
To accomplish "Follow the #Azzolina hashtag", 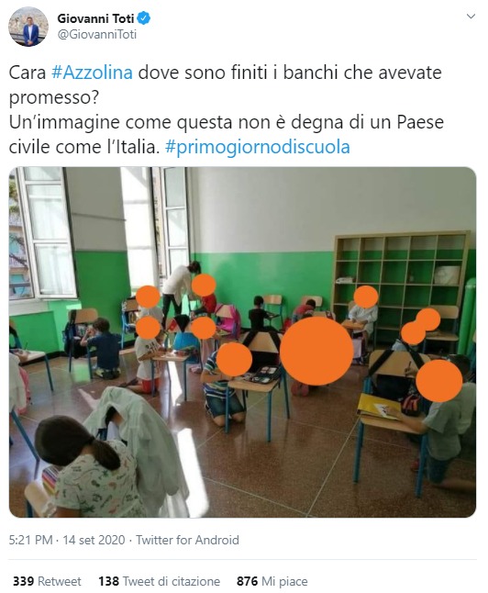I will 92,73.
